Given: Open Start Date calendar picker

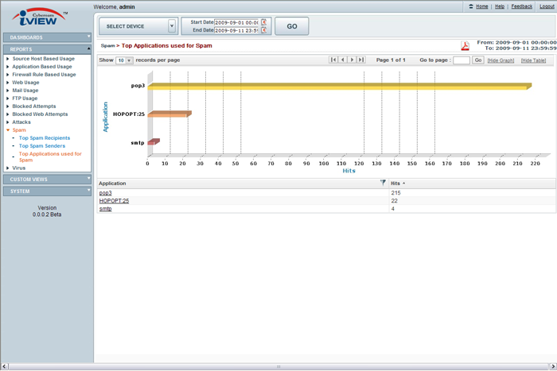Looking at the screenshot, I should click(264, 22).
